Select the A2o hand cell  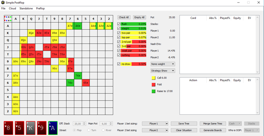16,111
